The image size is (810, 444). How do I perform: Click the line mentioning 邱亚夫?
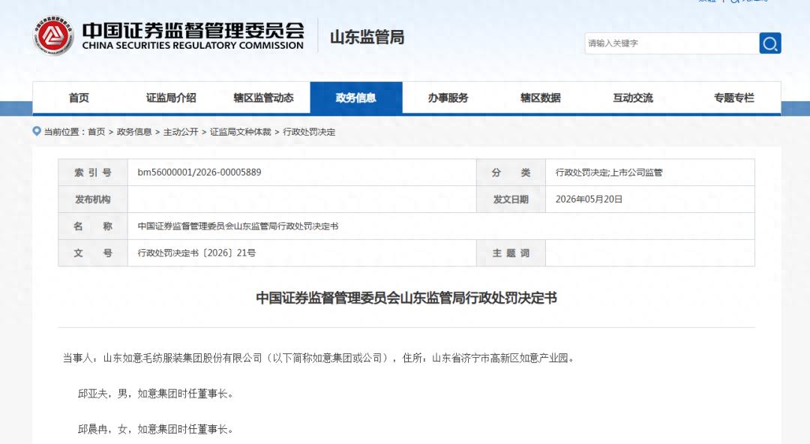click(x=155, y=393)
